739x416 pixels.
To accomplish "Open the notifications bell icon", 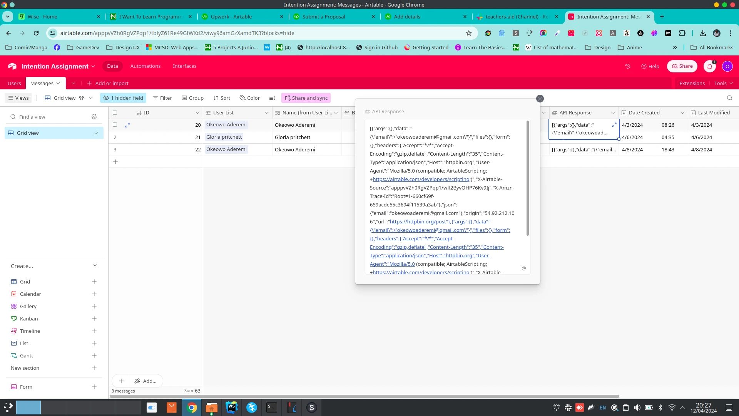I will coord(709,66).
